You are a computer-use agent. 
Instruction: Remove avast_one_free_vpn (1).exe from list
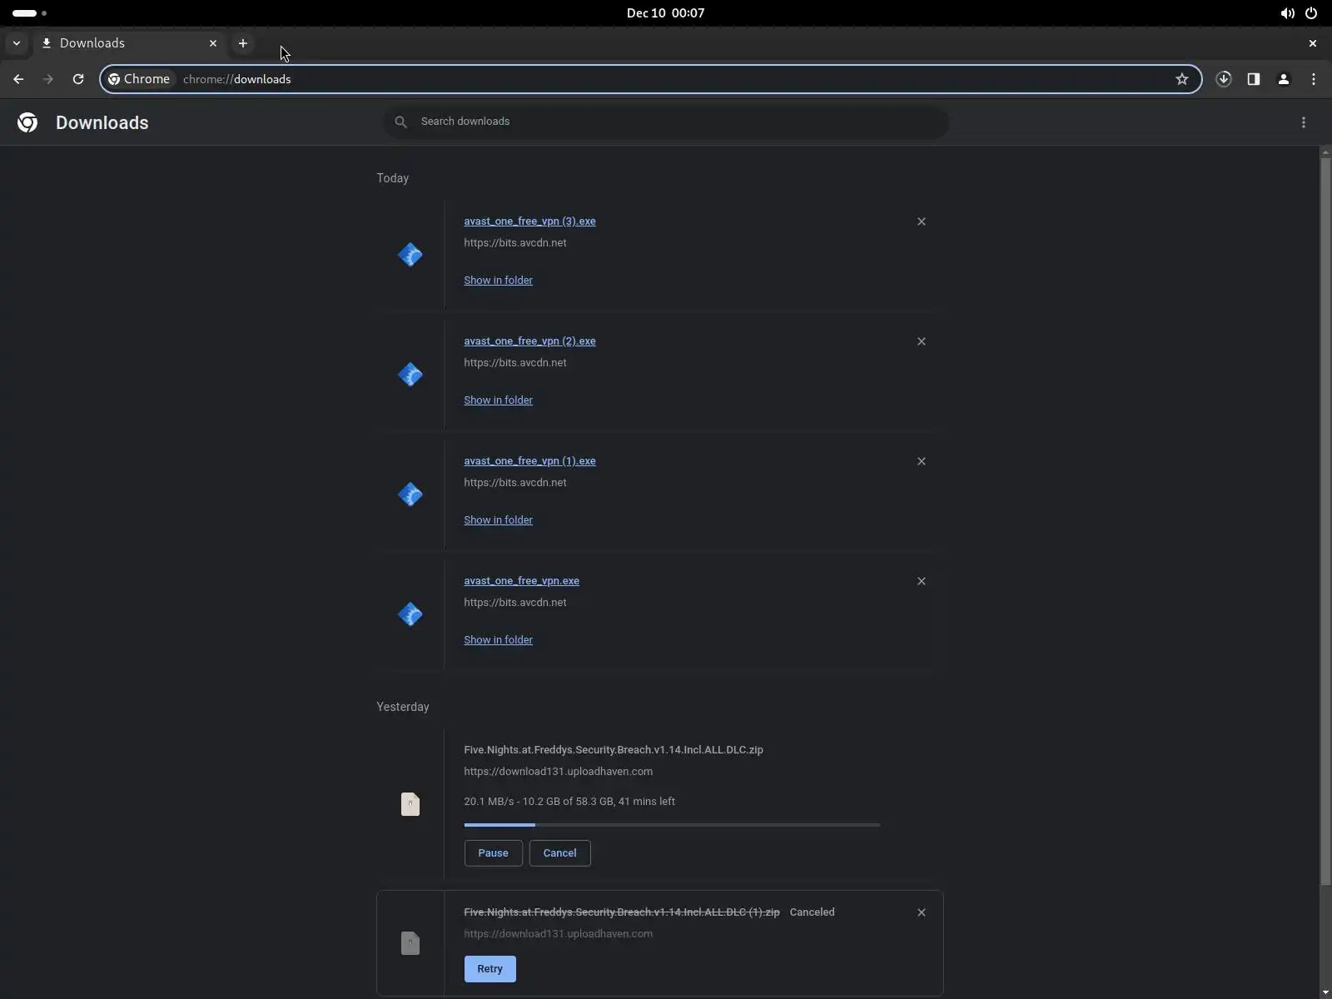click(x=922, y=461)
